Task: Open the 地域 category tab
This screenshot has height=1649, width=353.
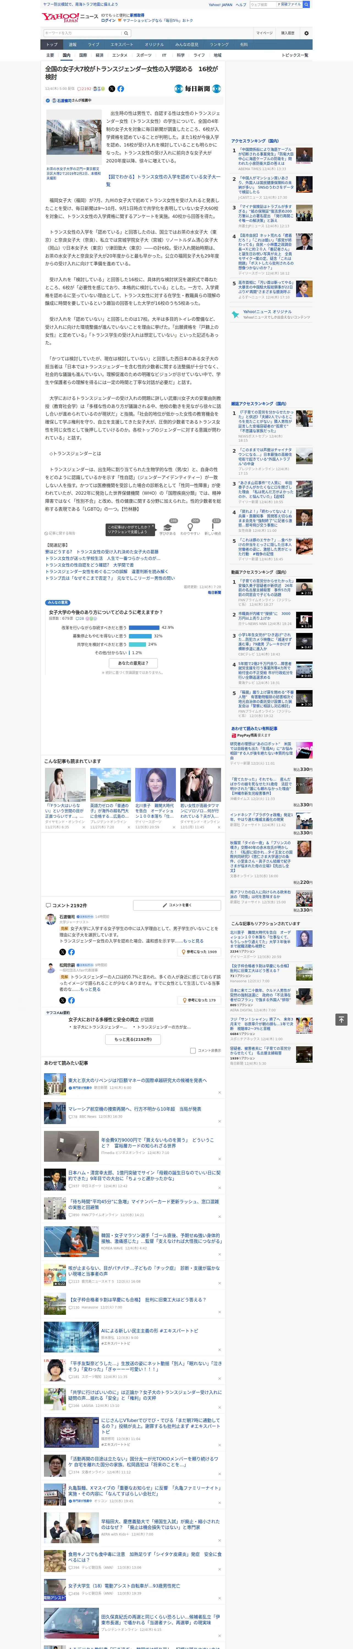Action: [217, 55]
